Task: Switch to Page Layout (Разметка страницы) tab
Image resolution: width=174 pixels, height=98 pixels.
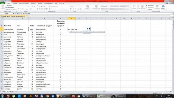Action: [24, 3]
